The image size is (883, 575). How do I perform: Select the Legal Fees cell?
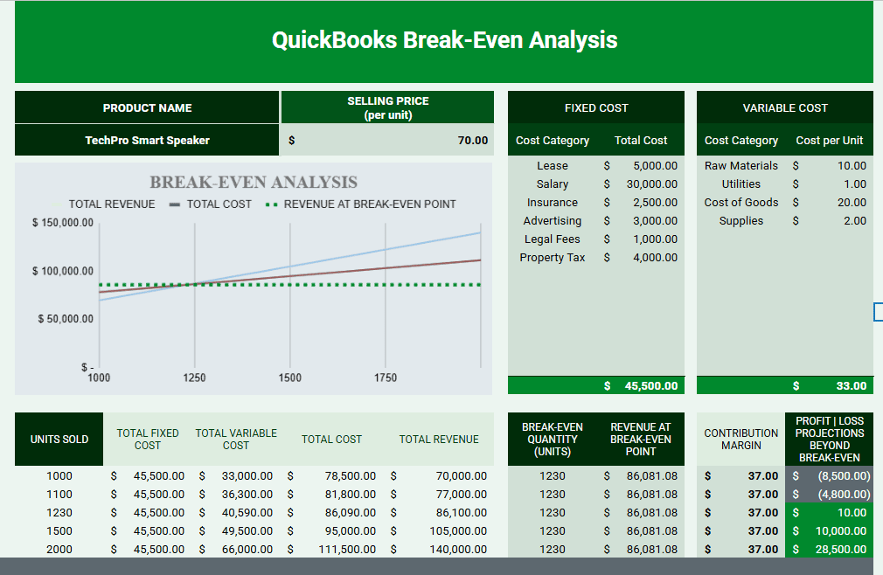tap(553, 239)
